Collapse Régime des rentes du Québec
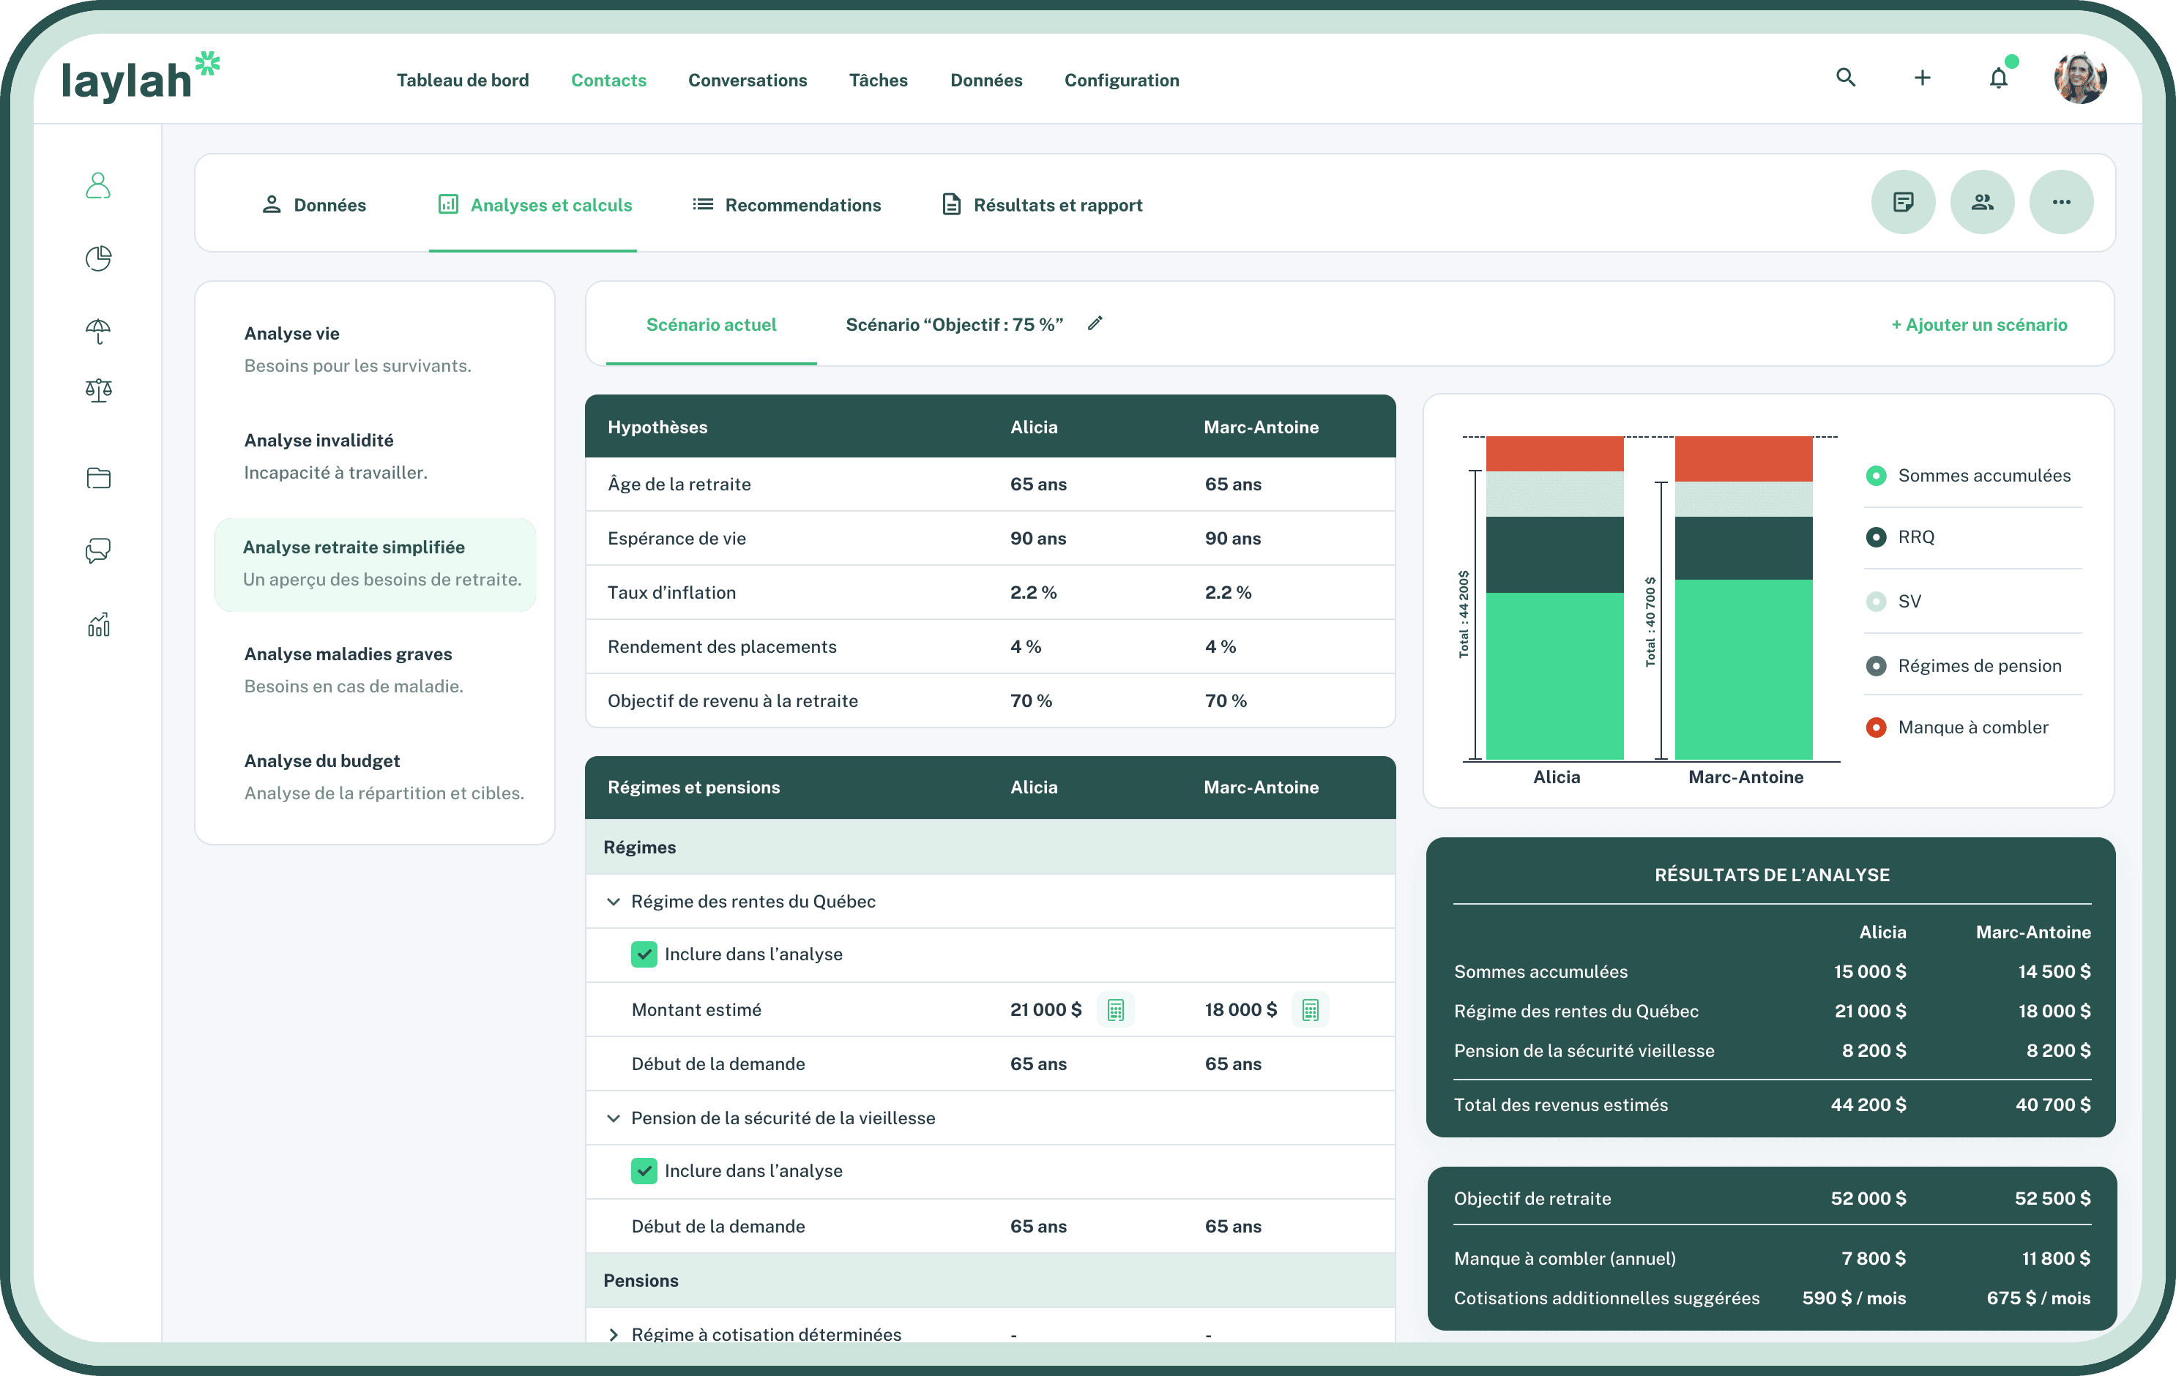Viewport: 2176px width, 1376px height. pos(614,902)
